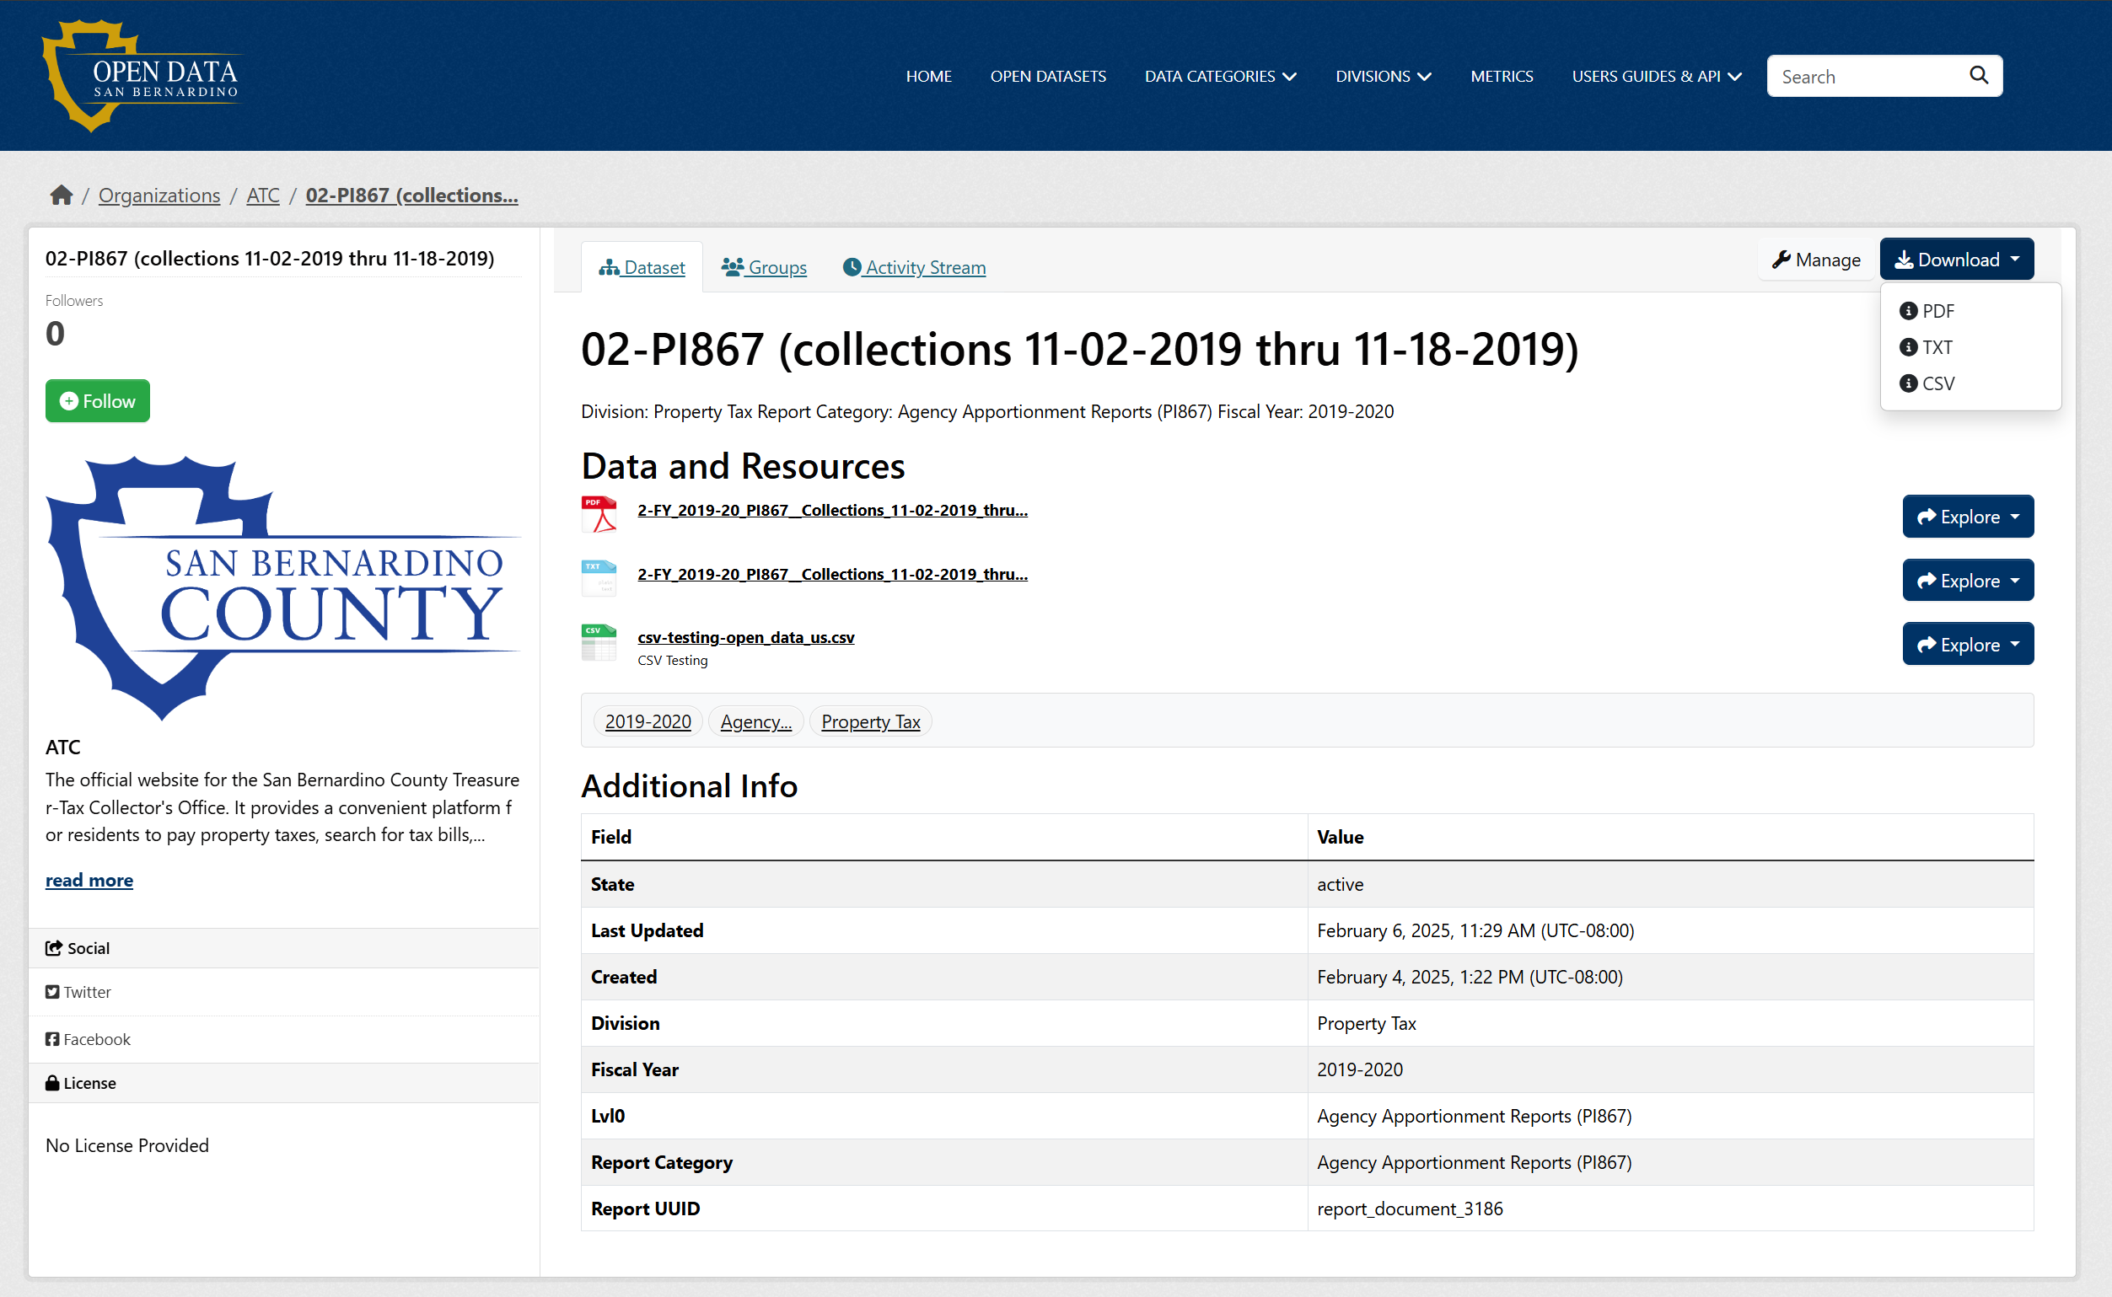Focus the Search input field
The height and width of the screenshot is (1297, 2112).
(x=1871, y=77)
